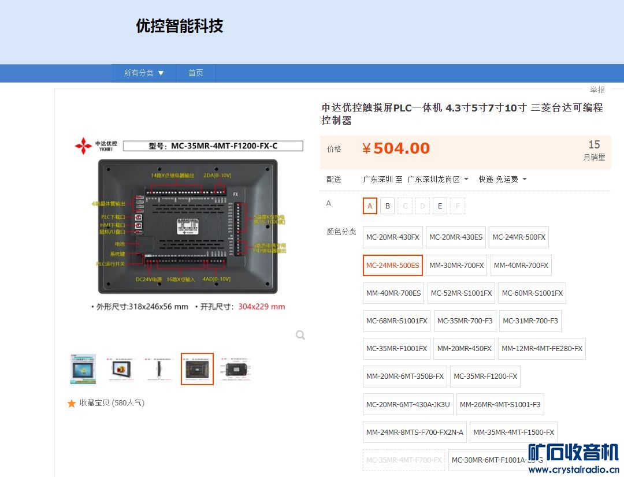Select option E
The width and height of the screenshot is (624, 477).
[440, 206]
